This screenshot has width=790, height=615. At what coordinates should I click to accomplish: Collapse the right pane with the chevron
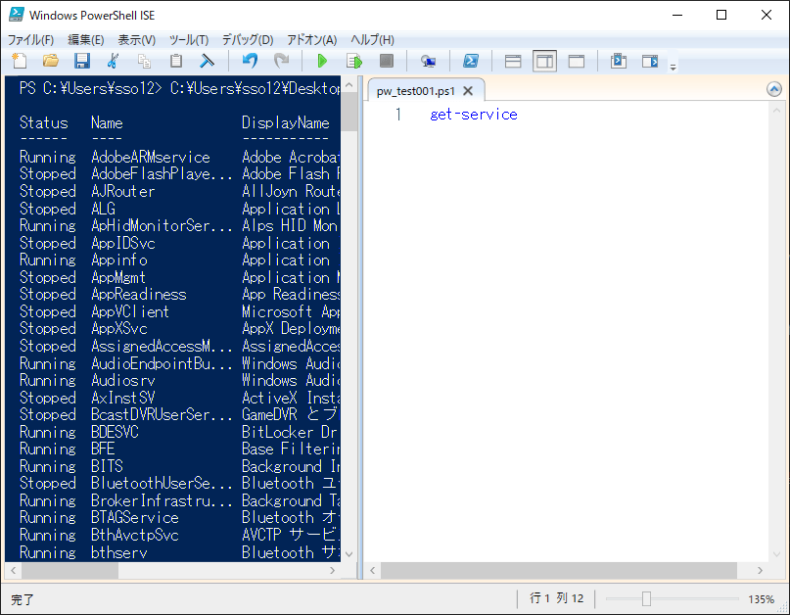pos(775,88)
